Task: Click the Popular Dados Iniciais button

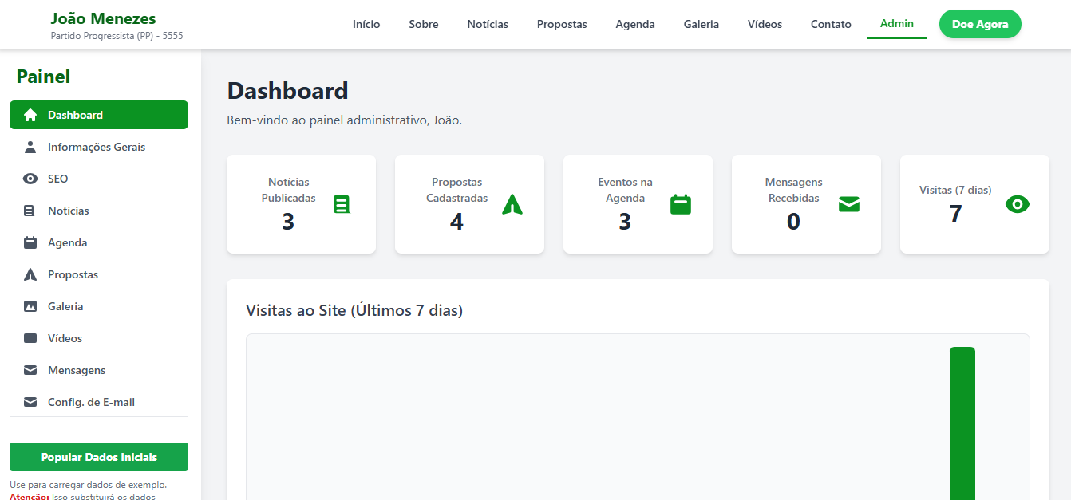Action: 99,457
